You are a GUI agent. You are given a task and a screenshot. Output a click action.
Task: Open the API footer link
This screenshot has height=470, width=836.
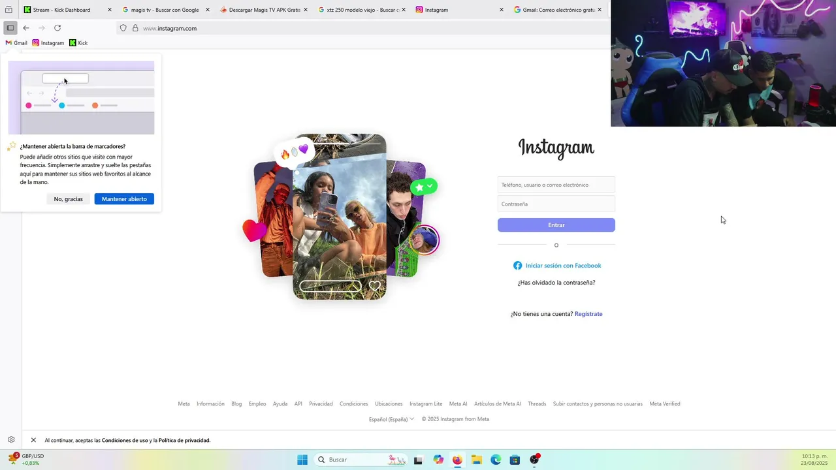[298, 404]
